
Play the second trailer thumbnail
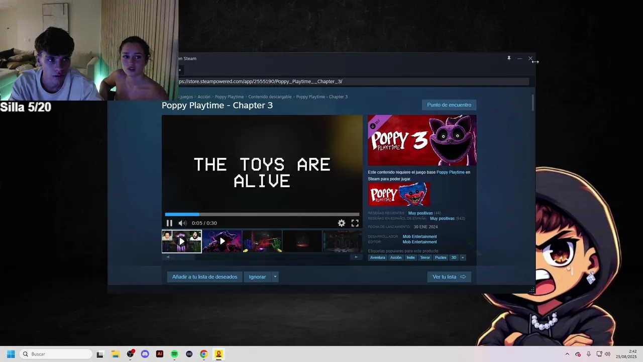[x=222, y=241]
